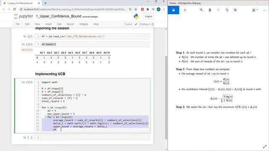Click the Photos collection icon

(x=174, y=10)
